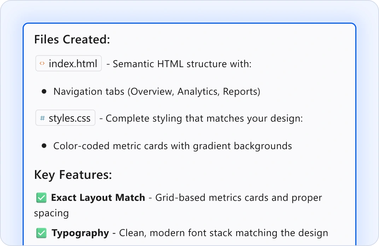379x246 pixels.
Task: Click the hash icon beside styles.css
Action: point(42,118)
